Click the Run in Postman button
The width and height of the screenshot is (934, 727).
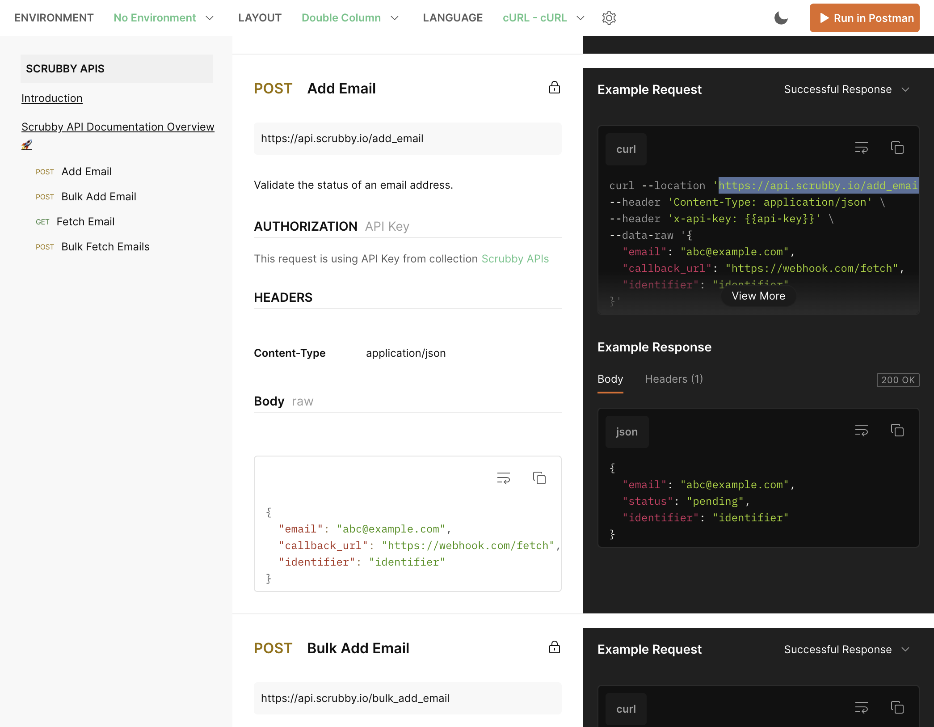pos(864,18)
